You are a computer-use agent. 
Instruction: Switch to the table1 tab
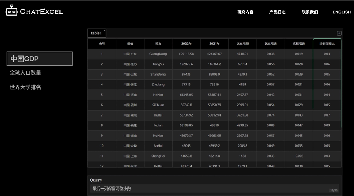pos(96,33)
